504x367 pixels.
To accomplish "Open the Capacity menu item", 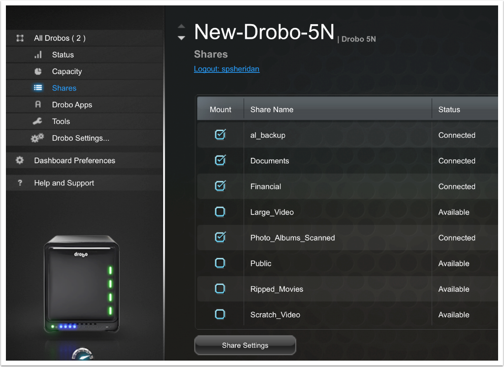I will pos(67,71).
